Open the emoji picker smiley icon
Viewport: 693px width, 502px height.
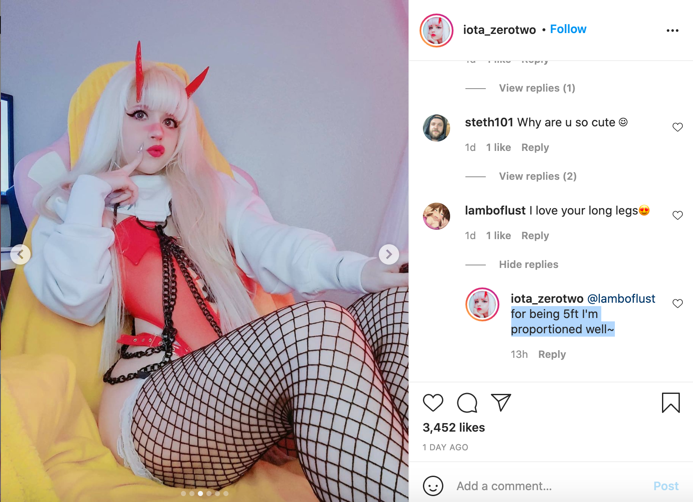click(x=433, y=485)
